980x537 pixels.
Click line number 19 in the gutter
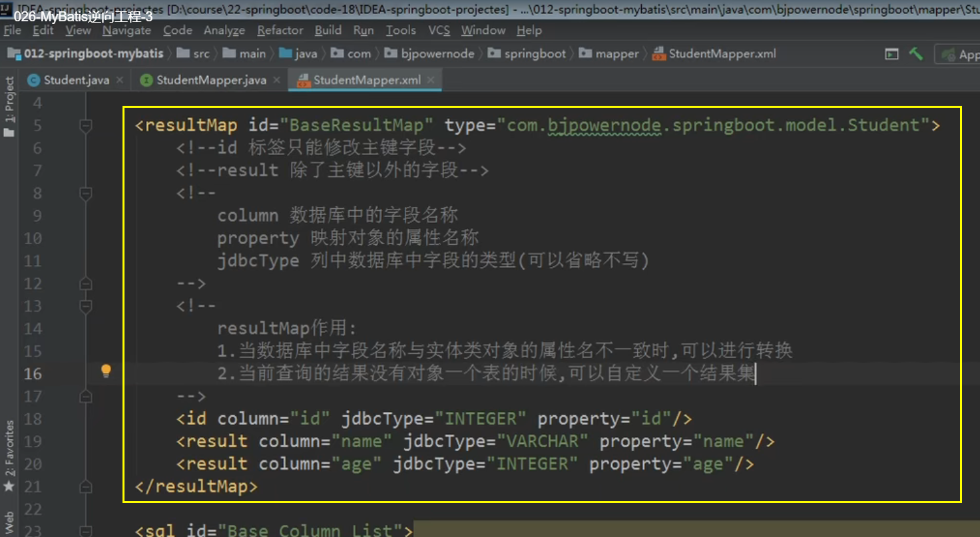(33, 442)
